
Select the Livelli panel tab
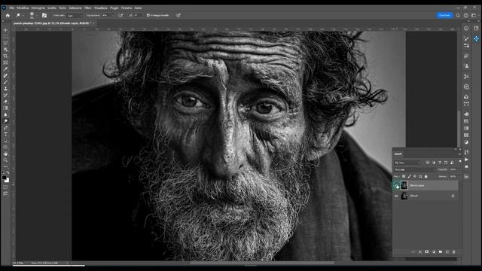click(398, 154)
